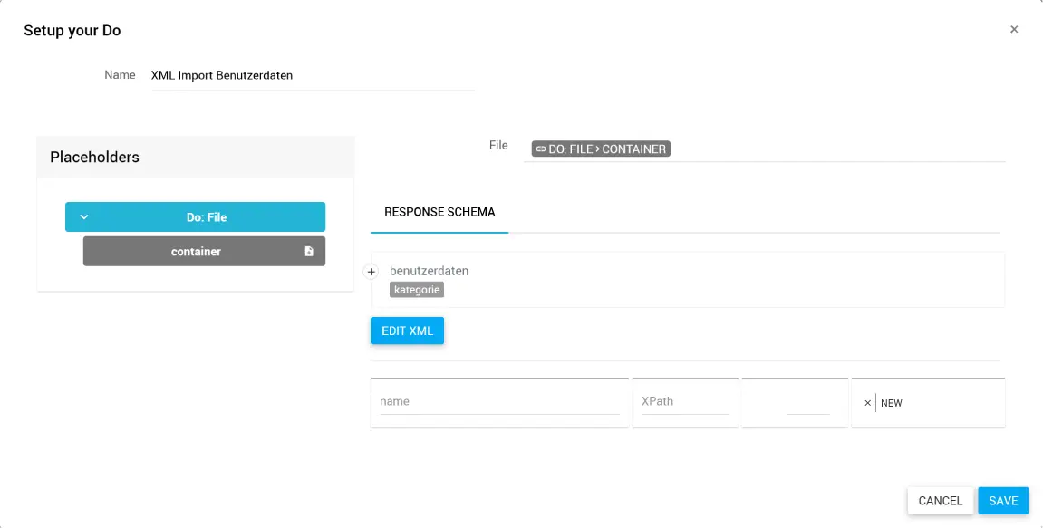Focus the name input in the schema row

click(x=499, y=402)
